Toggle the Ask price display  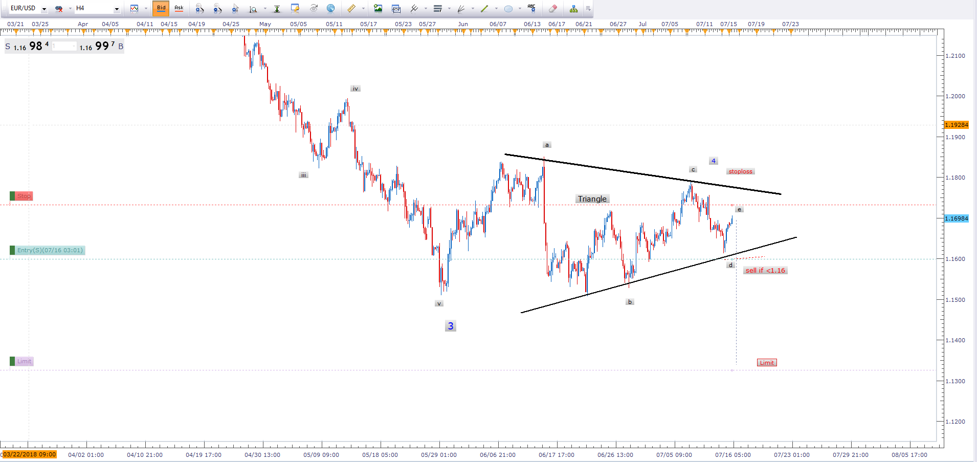pos(179,8)
